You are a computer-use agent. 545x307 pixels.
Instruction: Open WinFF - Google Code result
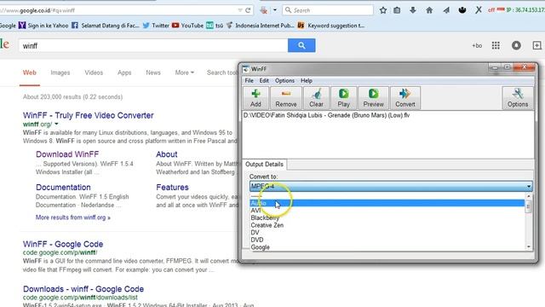[63, 244]
